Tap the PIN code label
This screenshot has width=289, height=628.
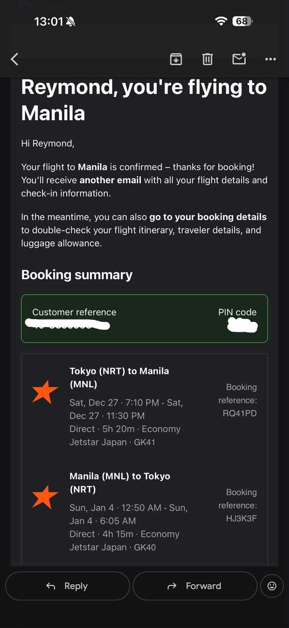(237, 312)
